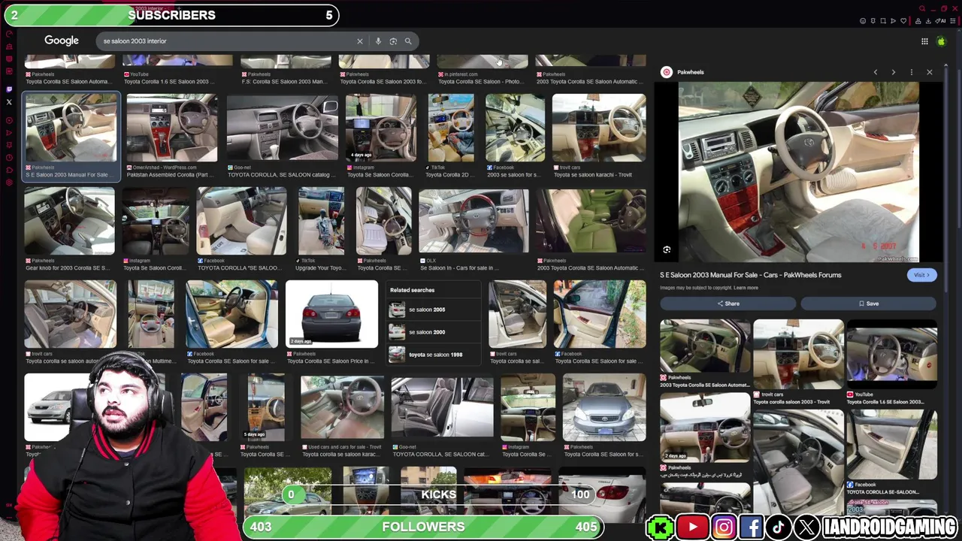Screen dimensions: 962x541
Task: Open 'Toyota se saloon karachi - Trovit' thumbnail
Action: tap(599, 128)
